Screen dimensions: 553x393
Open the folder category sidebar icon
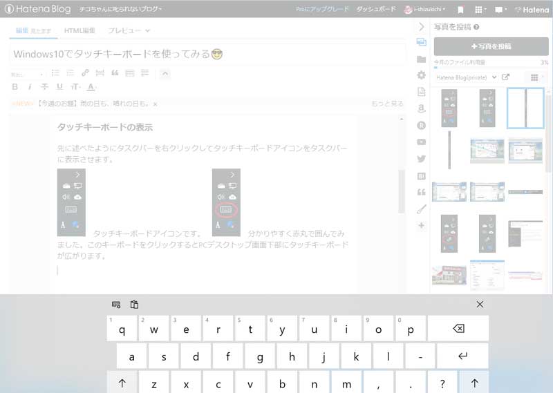coord(421,59)
